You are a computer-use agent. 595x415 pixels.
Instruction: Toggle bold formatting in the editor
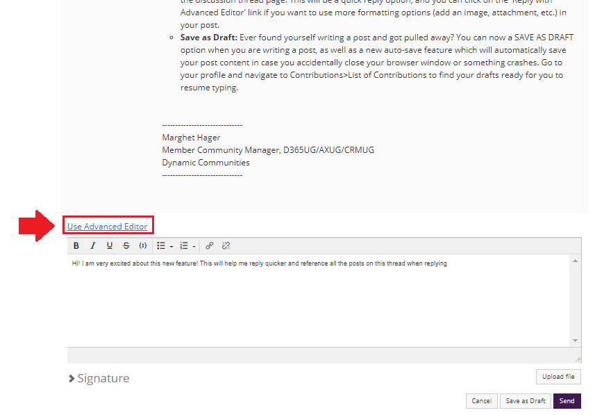(76, 246)
